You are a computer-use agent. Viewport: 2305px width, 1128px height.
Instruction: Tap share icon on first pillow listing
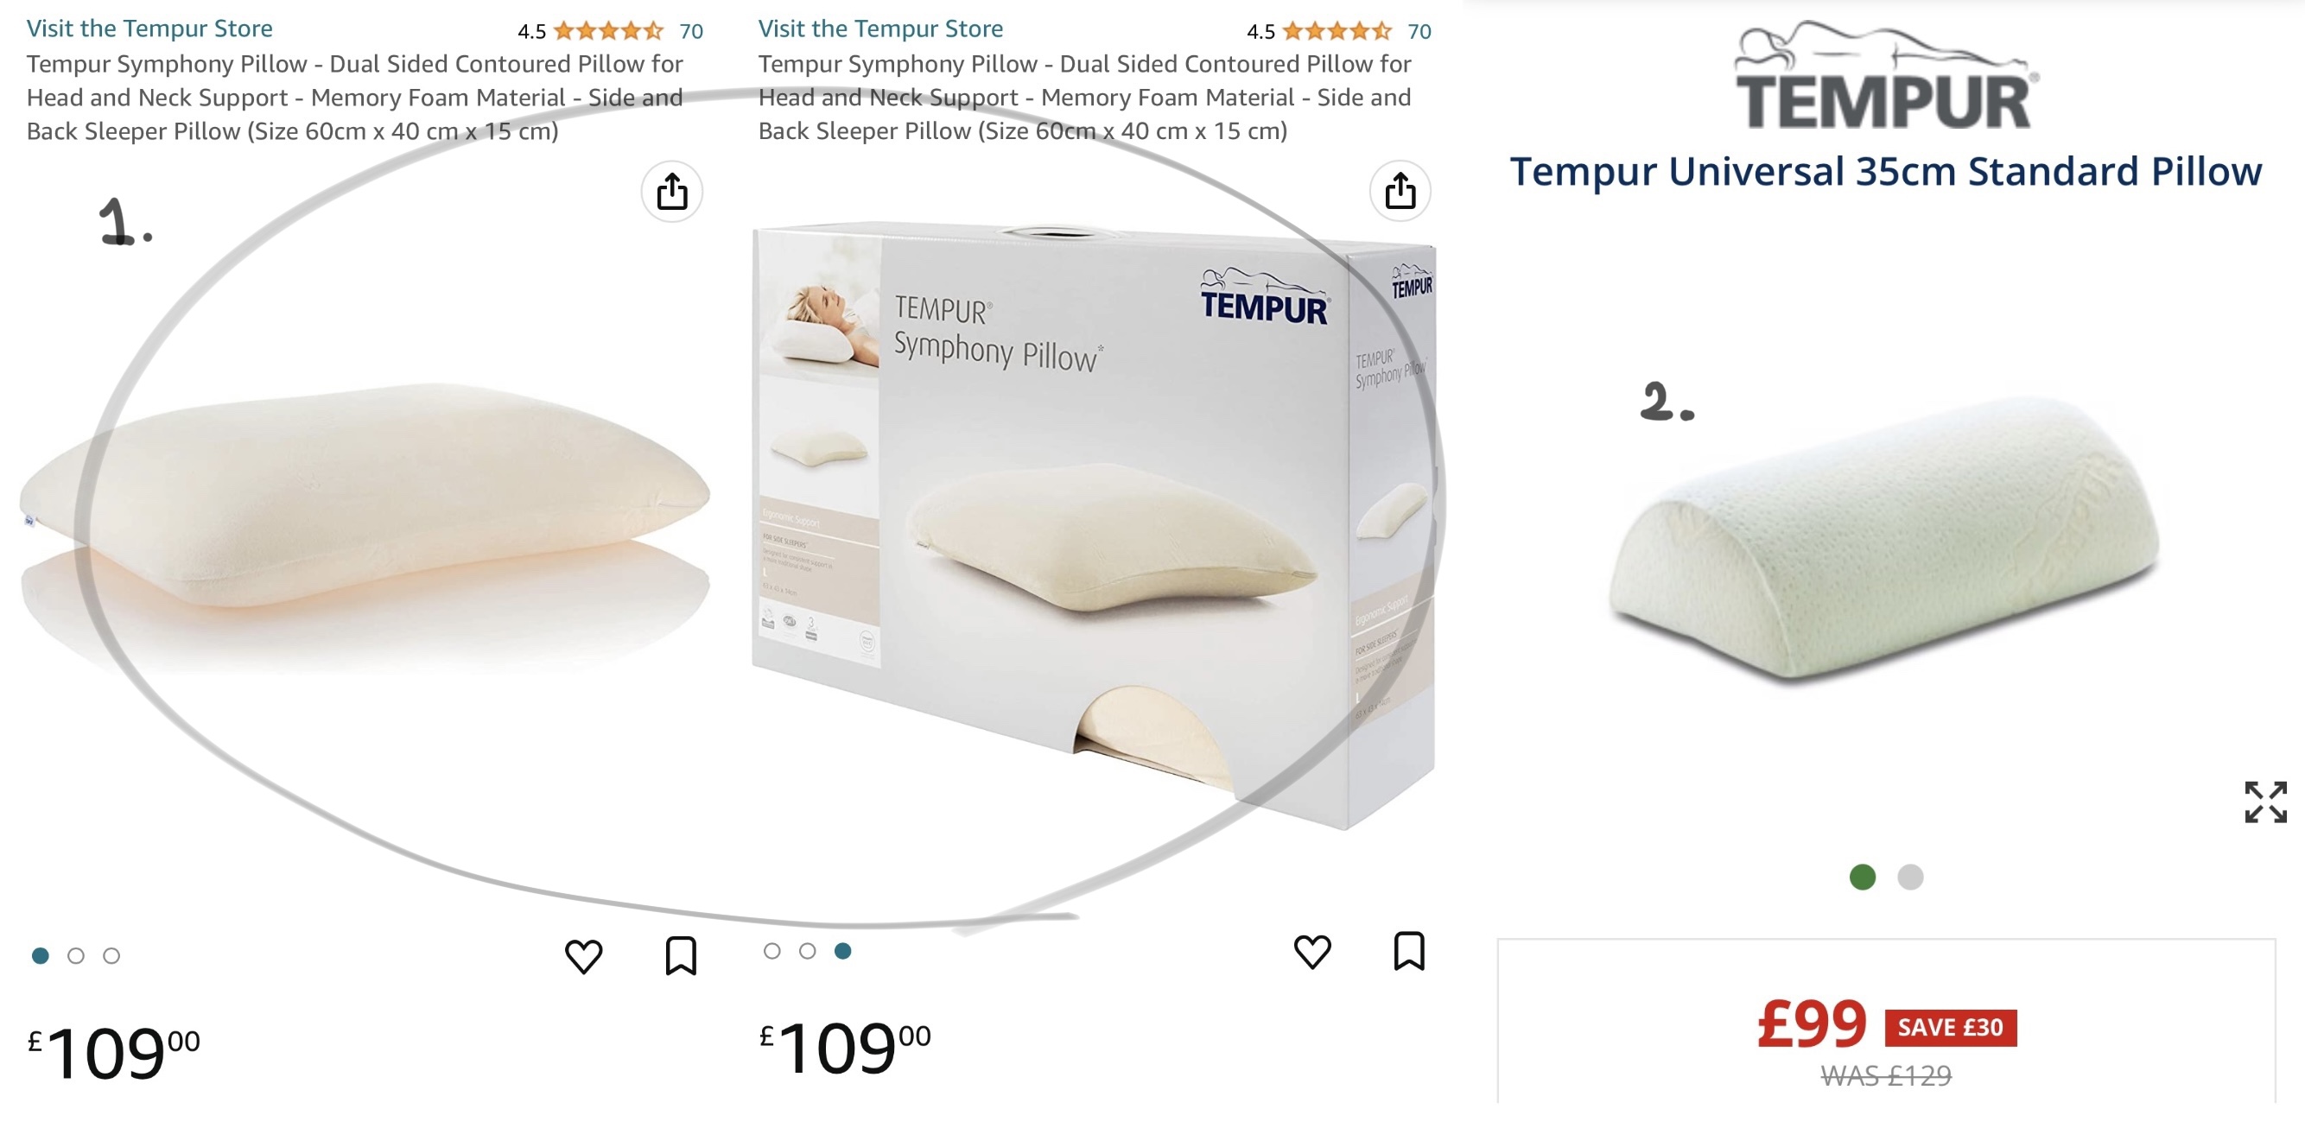click(672, 192)
